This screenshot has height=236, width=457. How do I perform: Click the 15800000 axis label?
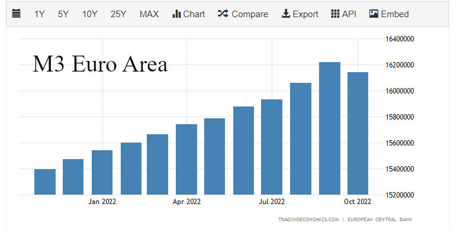[400, 117]
